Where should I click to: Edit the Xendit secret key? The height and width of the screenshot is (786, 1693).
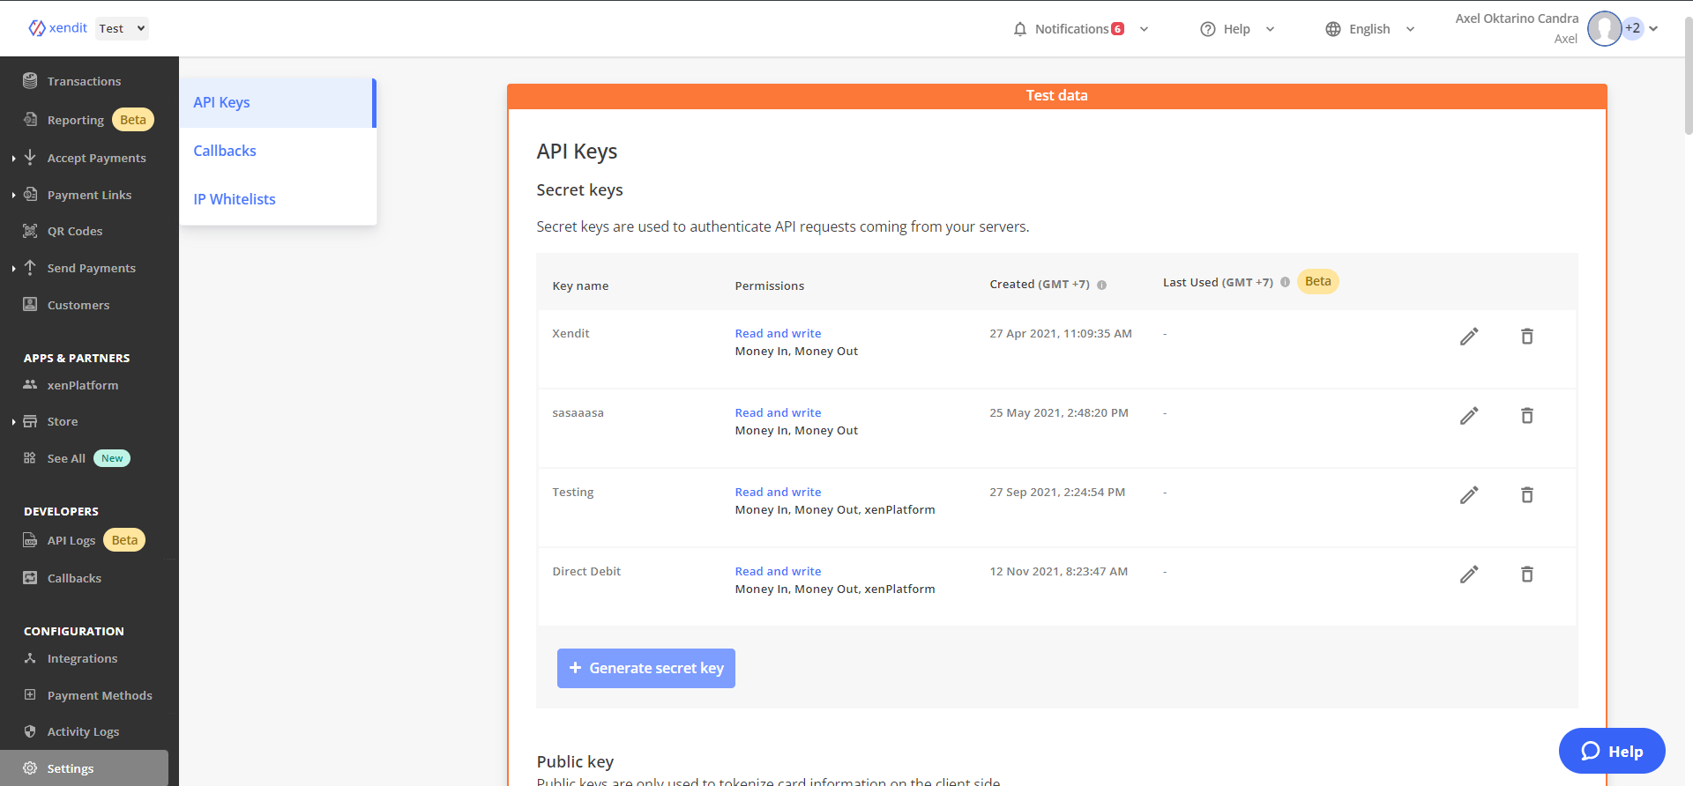pos(1469,337)
